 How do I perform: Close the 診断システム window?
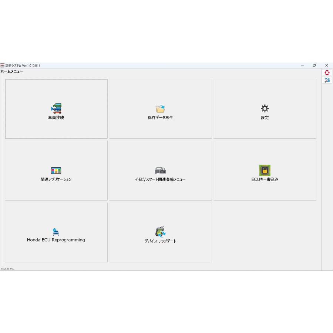(x=327, y=65)
